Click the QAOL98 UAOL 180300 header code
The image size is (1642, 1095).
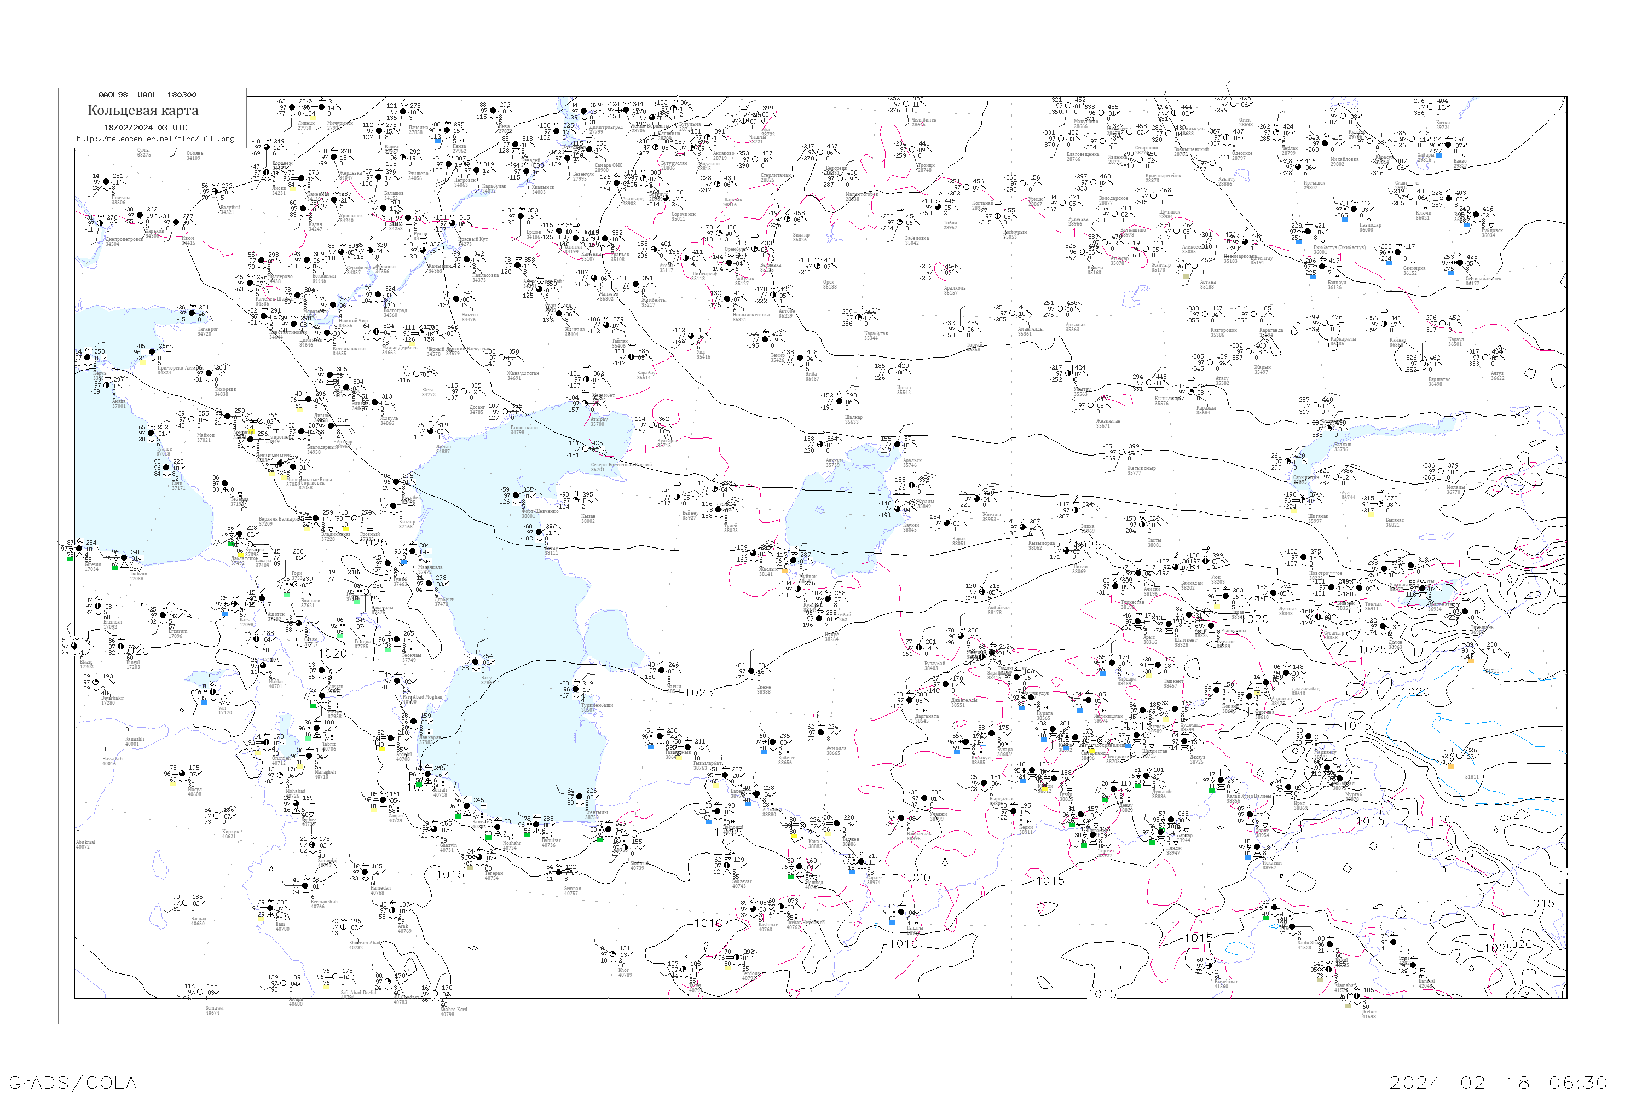(147, 95)
